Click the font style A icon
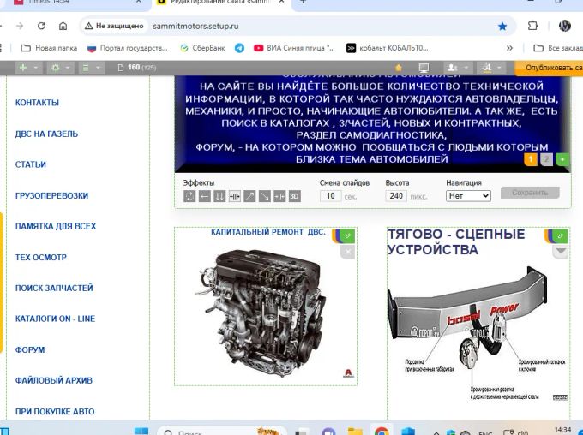Viewport: 583px width, 435px height. click(x=487, y=68)
